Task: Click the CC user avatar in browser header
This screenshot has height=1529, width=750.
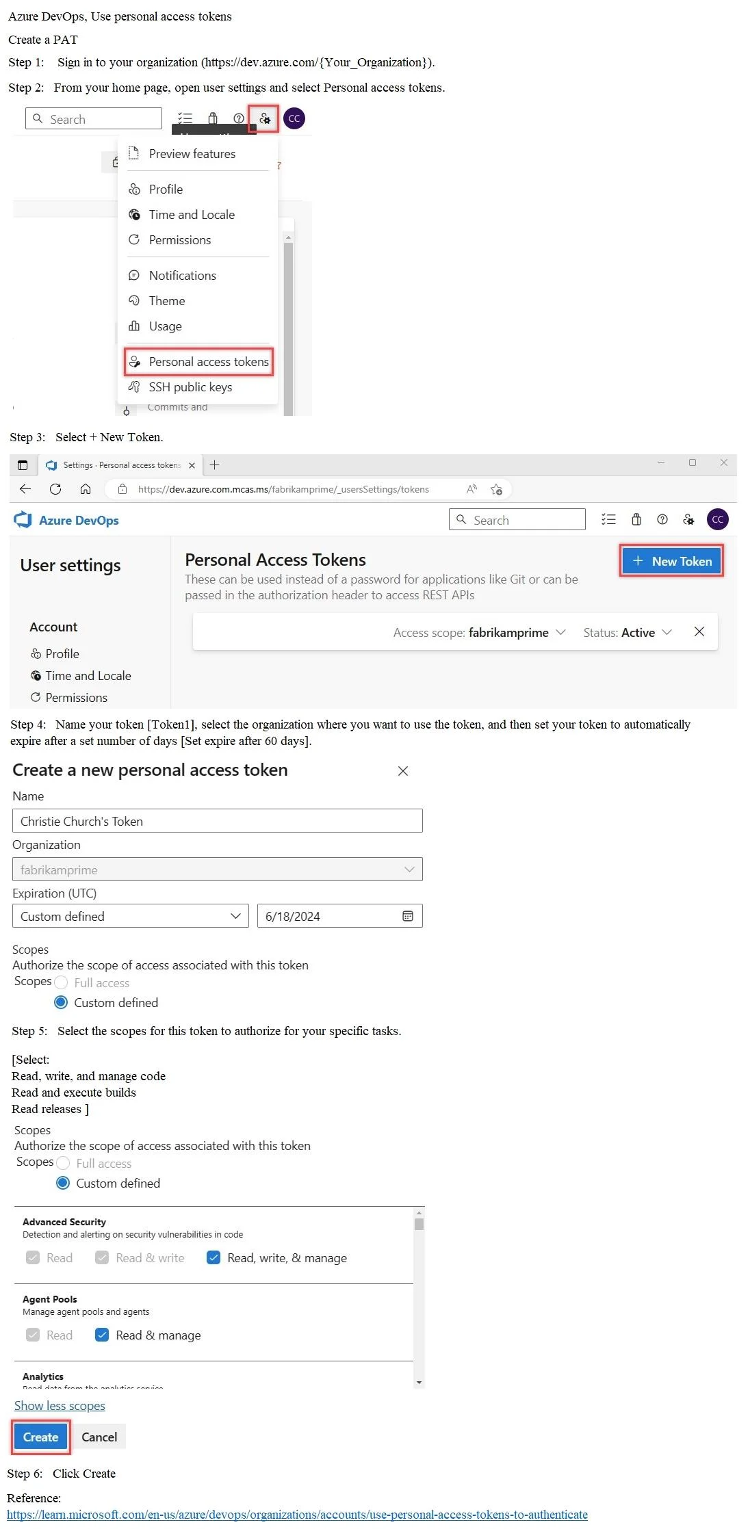Action: tap(717, 519)
